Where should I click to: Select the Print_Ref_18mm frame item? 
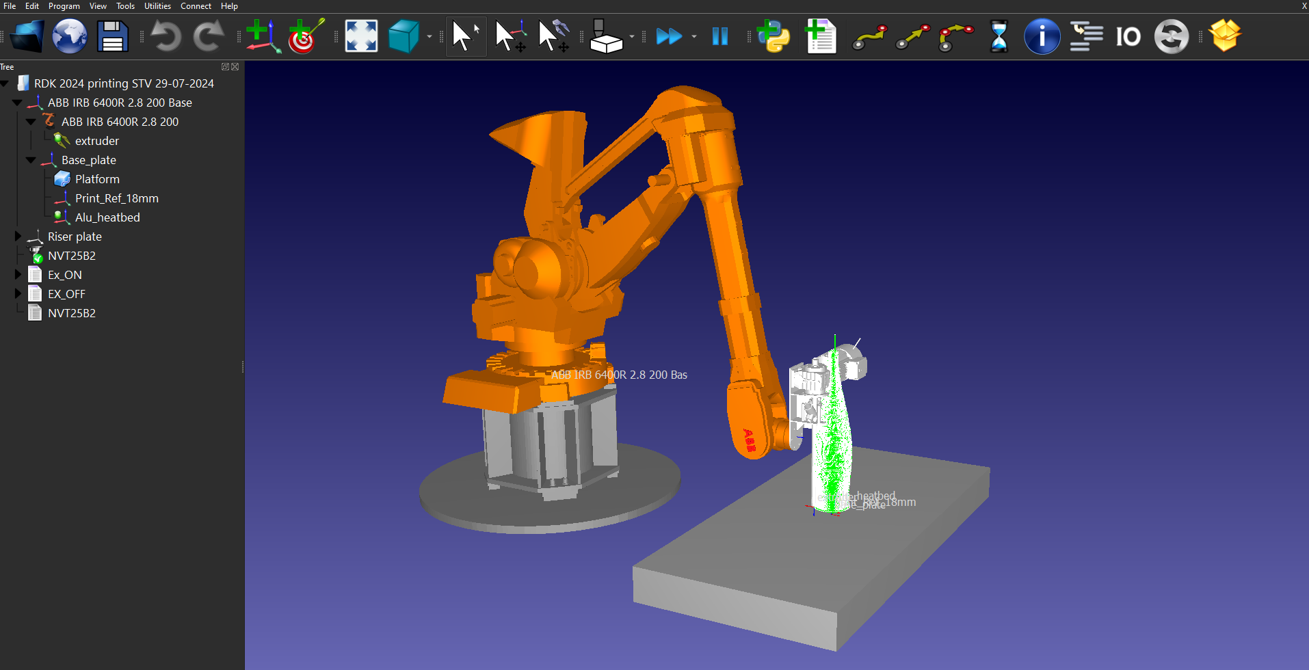pyautogui.click(x=116, y=198)
